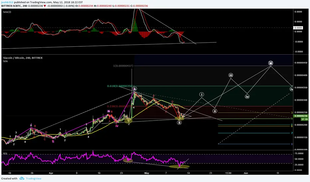
Task: Click the 0.00000300 price axis label
Action: [x=301, y=100]
